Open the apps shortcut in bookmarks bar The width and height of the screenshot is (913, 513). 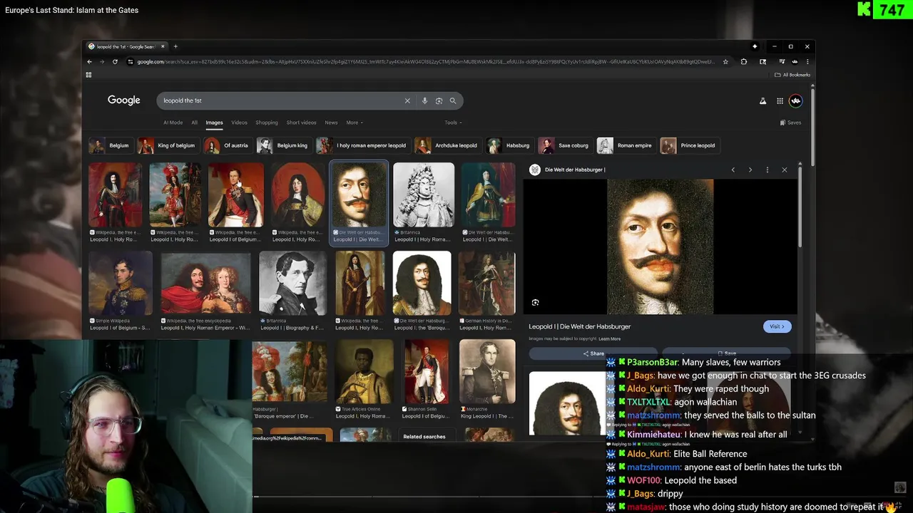(x=89, y=74)
